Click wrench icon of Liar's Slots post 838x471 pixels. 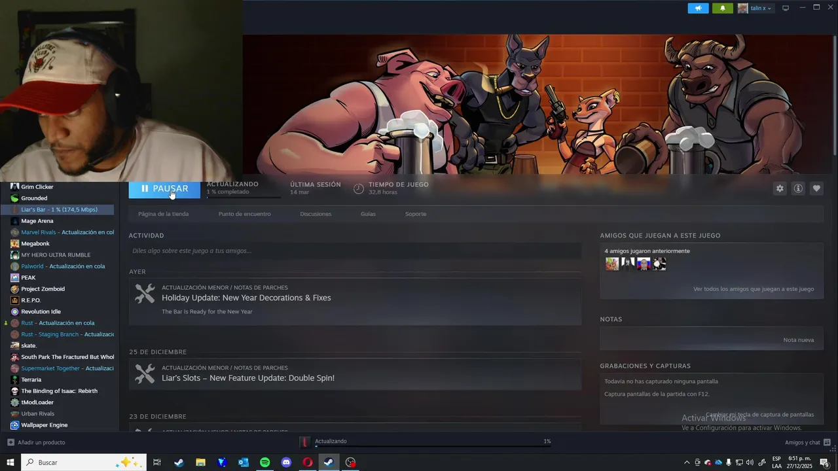(145, 374)
